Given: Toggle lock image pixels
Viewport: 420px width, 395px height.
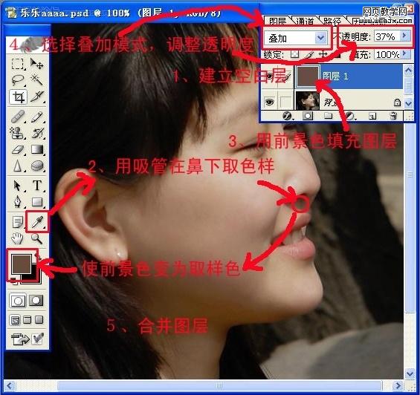Looking at the screenshot, I should pos(309,55).
